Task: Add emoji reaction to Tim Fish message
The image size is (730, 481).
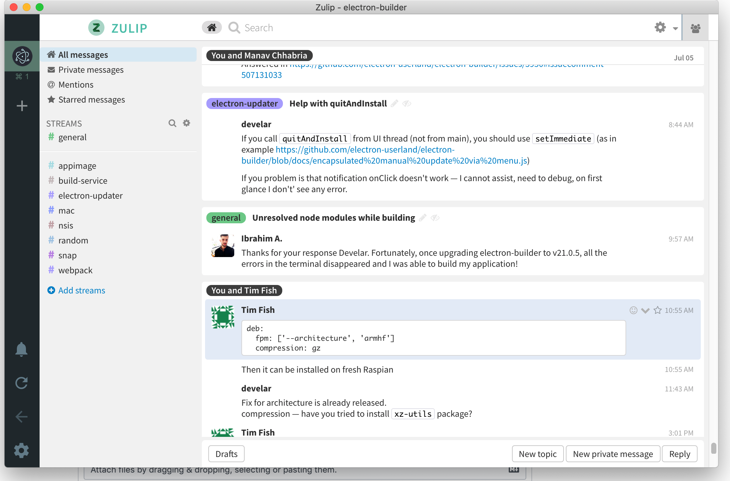Action: coord(633,310)
